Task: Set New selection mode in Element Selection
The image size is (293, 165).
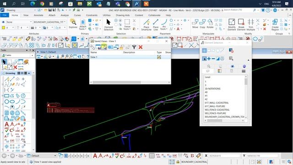Action: (x=205, y=59)
